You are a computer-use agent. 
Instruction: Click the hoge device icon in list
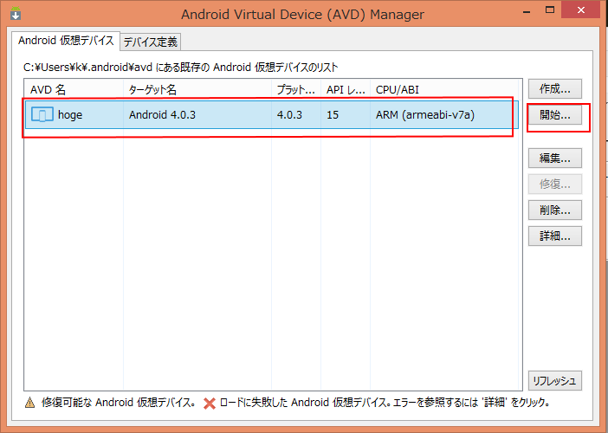(42, 114)
